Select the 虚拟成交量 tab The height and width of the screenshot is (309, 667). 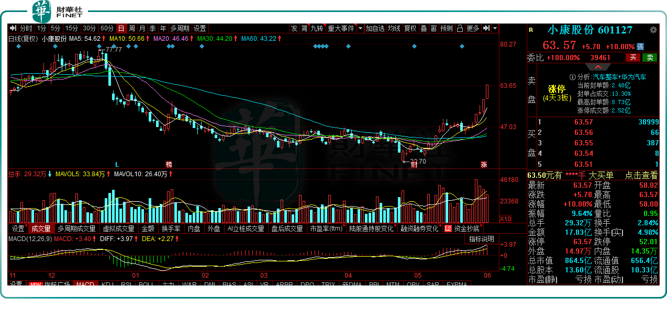pos(118,228)
